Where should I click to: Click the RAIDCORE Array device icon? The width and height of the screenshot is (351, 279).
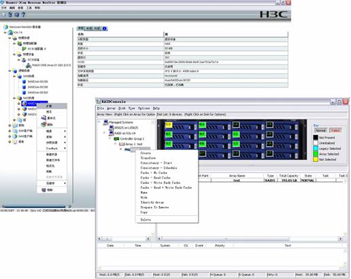click(x=29, y=66)
